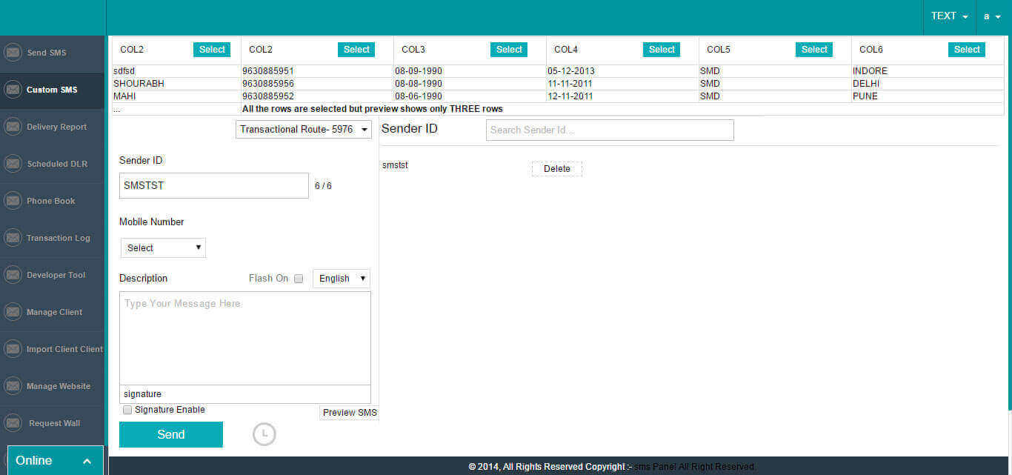Enable the Flash On checkbox
Screen dimensions: 1012x475
299,279
